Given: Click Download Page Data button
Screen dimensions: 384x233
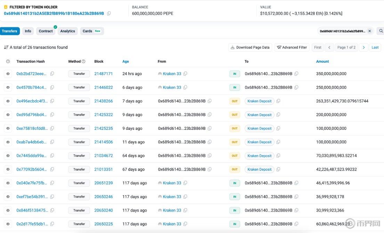Looking at the screenshot, I should pyautogui.click(x=250, y=47).
